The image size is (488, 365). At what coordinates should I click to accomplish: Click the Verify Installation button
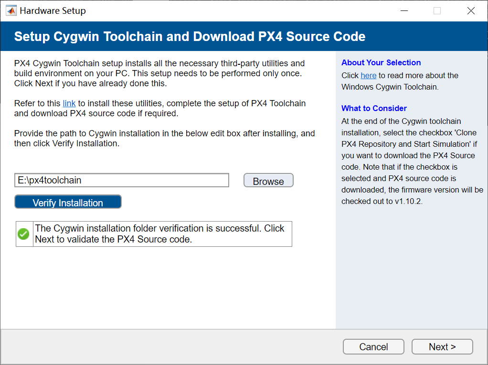(67, 202)
